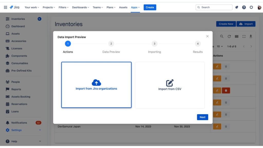Viewport: 263px width, 148px height.
Task: Select the Import from Jira organizations option
Action: pos(96,85)
